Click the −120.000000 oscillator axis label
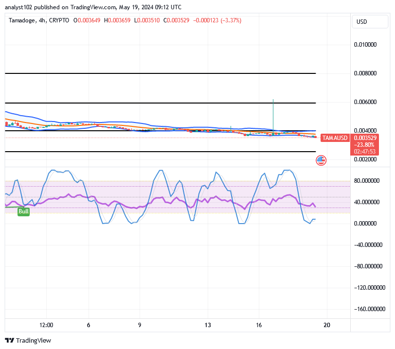 point(370,288)
